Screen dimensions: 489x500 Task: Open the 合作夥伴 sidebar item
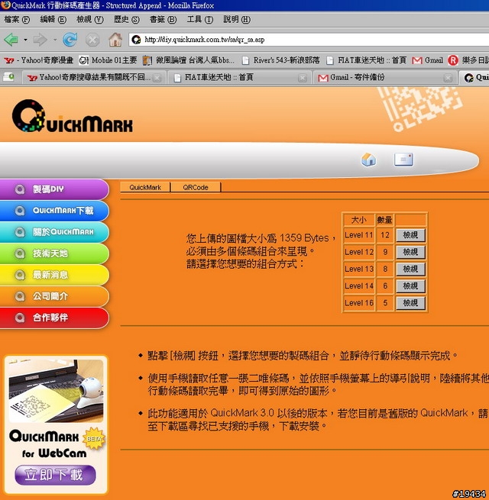click(x=54, y=318)
